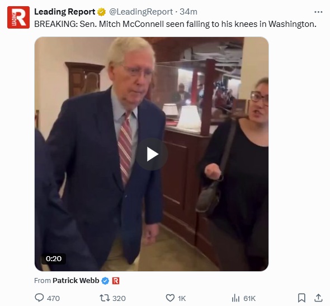Click the reply speech bubble icon
The height and width of the screenshot is (306, 330).
pos(39,298)
